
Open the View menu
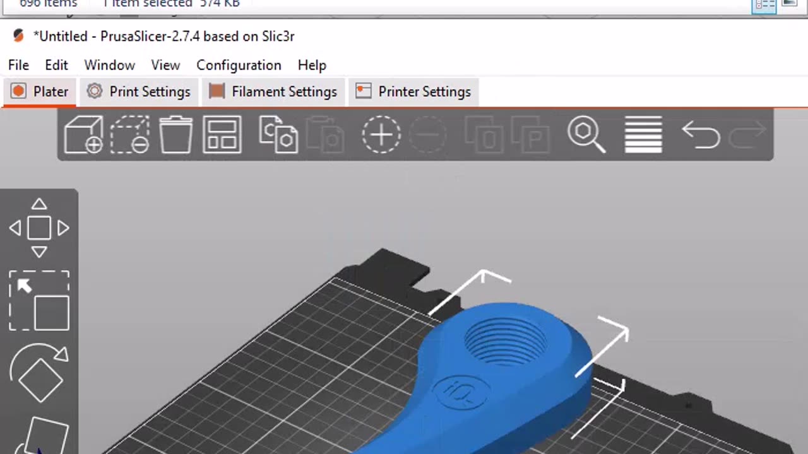point(165,65)
